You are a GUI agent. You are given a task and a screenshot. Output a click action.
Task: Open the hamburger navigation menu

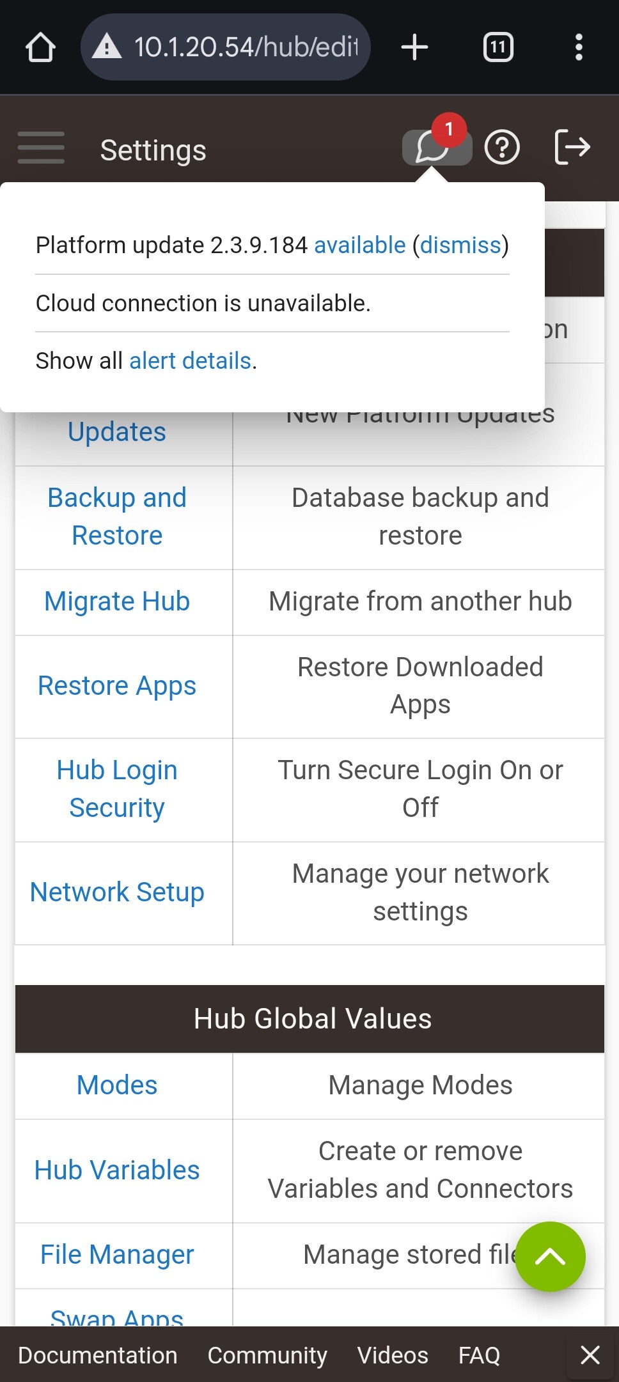(x=41, y=148)
